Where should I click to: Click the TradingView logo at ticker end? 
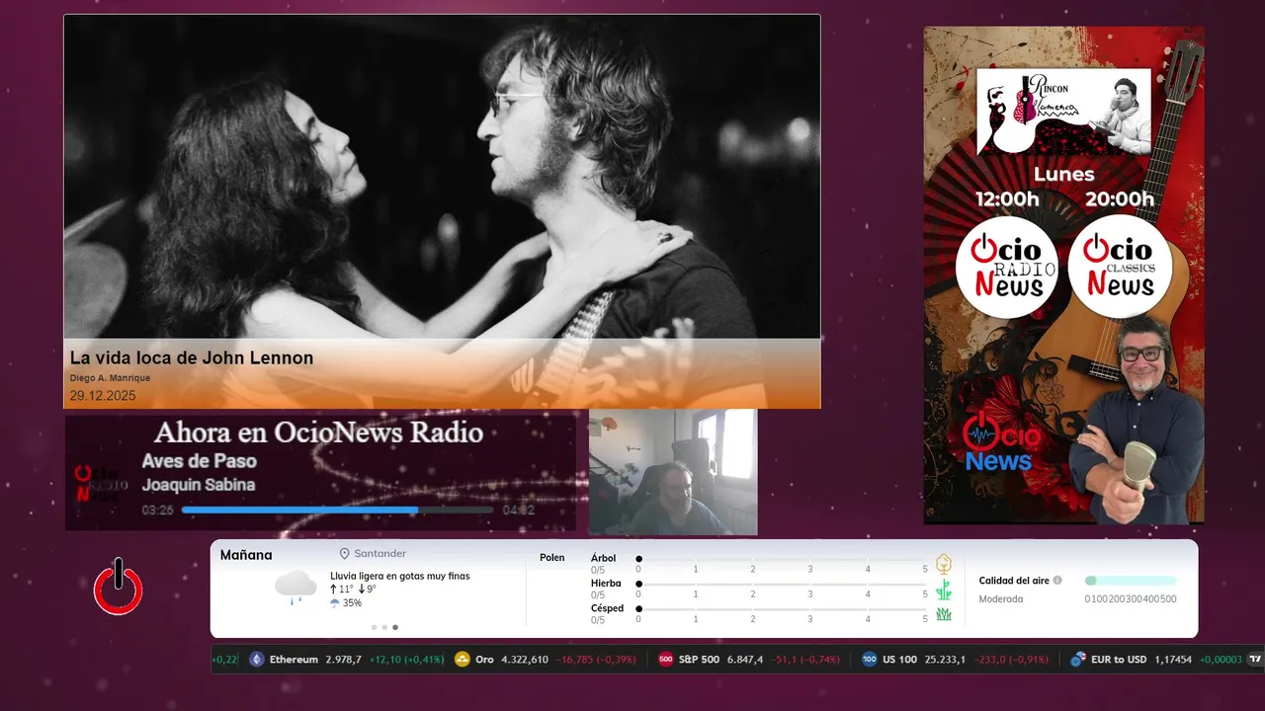coord(1256,660)
